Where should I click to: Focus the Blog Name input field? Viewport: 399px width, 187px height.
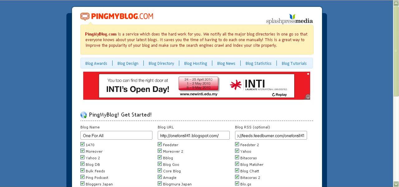(x=116, y=135)
